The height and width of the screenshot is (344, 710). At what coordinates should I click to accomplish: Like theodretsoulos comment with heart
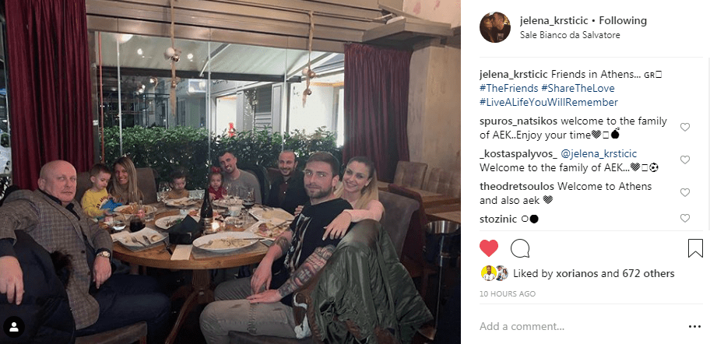[684, 193]
